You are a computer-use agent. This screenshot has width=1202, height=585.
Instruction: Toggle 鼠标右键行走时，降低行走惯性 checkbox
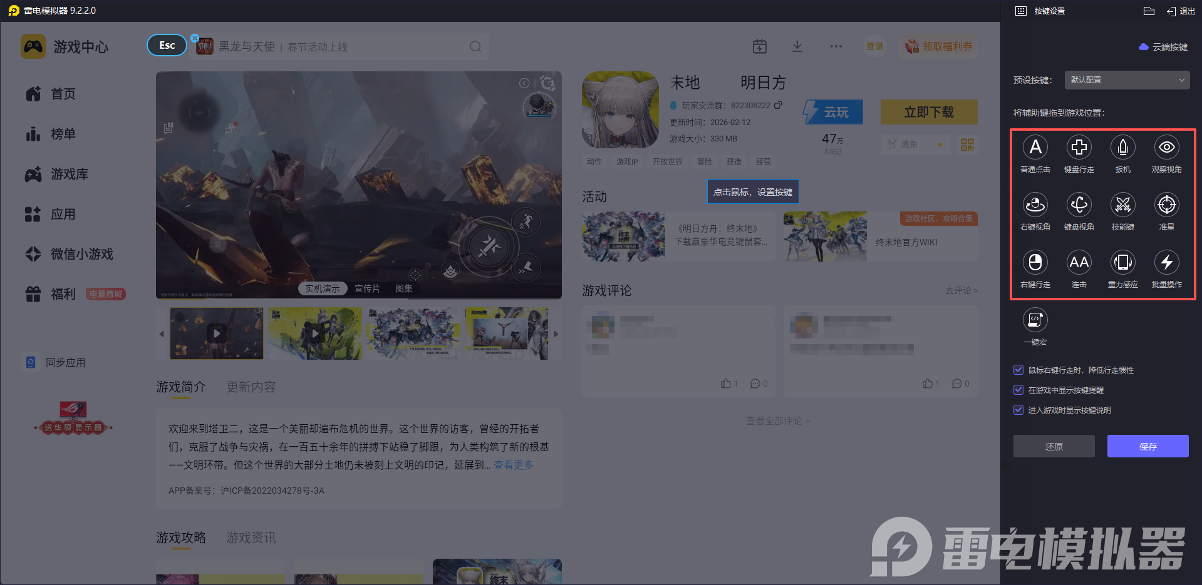(x=1018, y=370)
